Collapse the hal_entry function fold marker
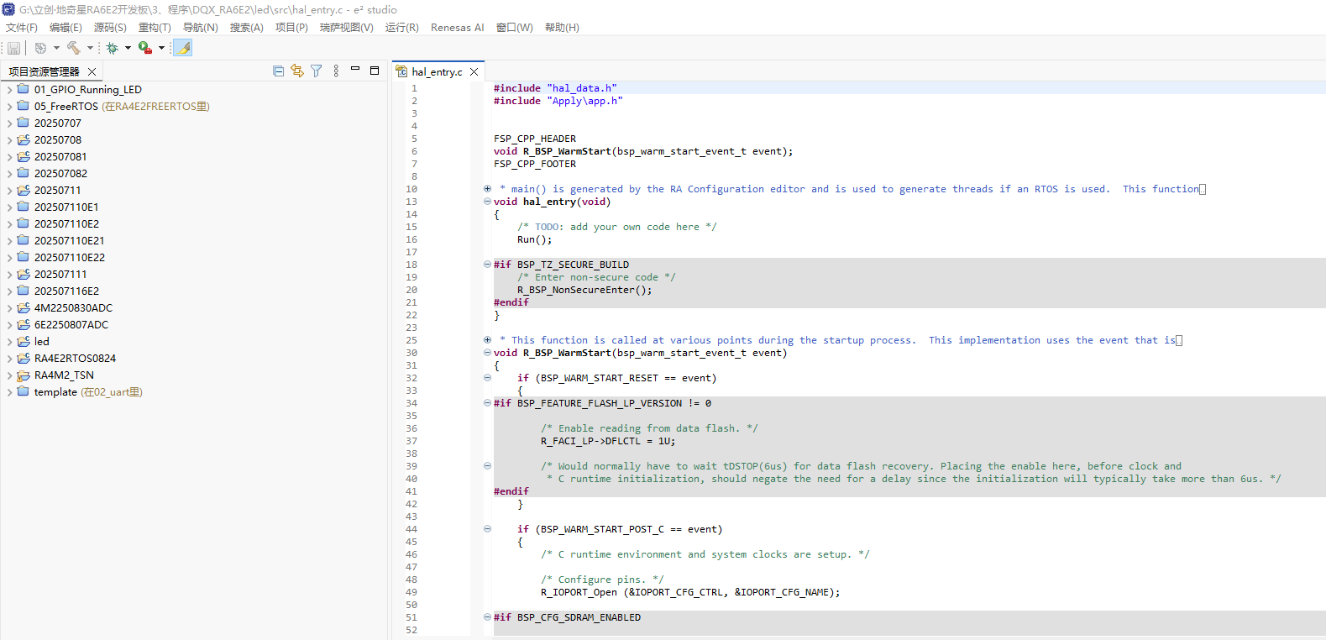The height and width of the screenshot is (640, 1326). pos(487,202)
